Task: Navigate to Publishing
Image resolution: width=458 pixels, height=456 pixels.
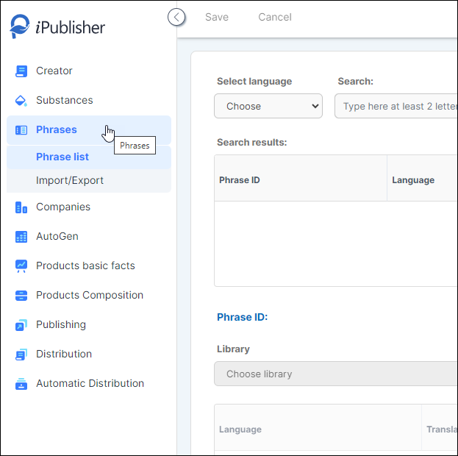Action: click(89, 325)
